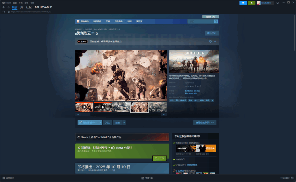Open 您的愿望单 link
Image resolution: width=296 pixels, height=182 pixels.
pos(192,165)
